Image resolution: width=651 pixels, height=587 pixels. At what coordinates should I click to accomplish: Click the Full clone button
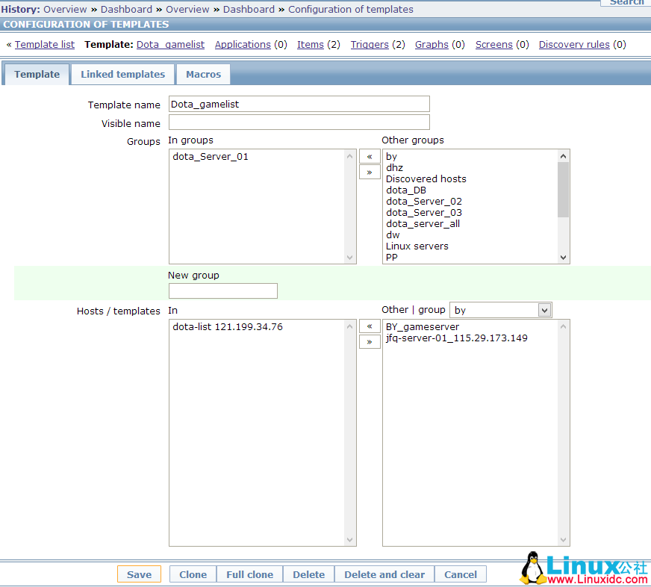[249, 574]
